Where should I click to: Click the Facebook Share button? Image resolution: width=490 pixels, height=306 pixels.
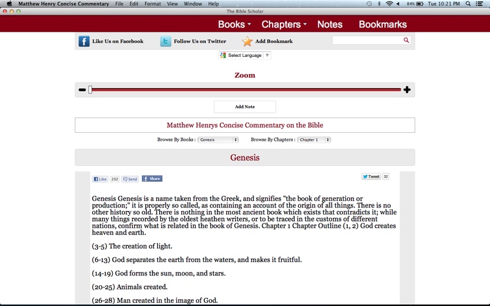point(152,179)
